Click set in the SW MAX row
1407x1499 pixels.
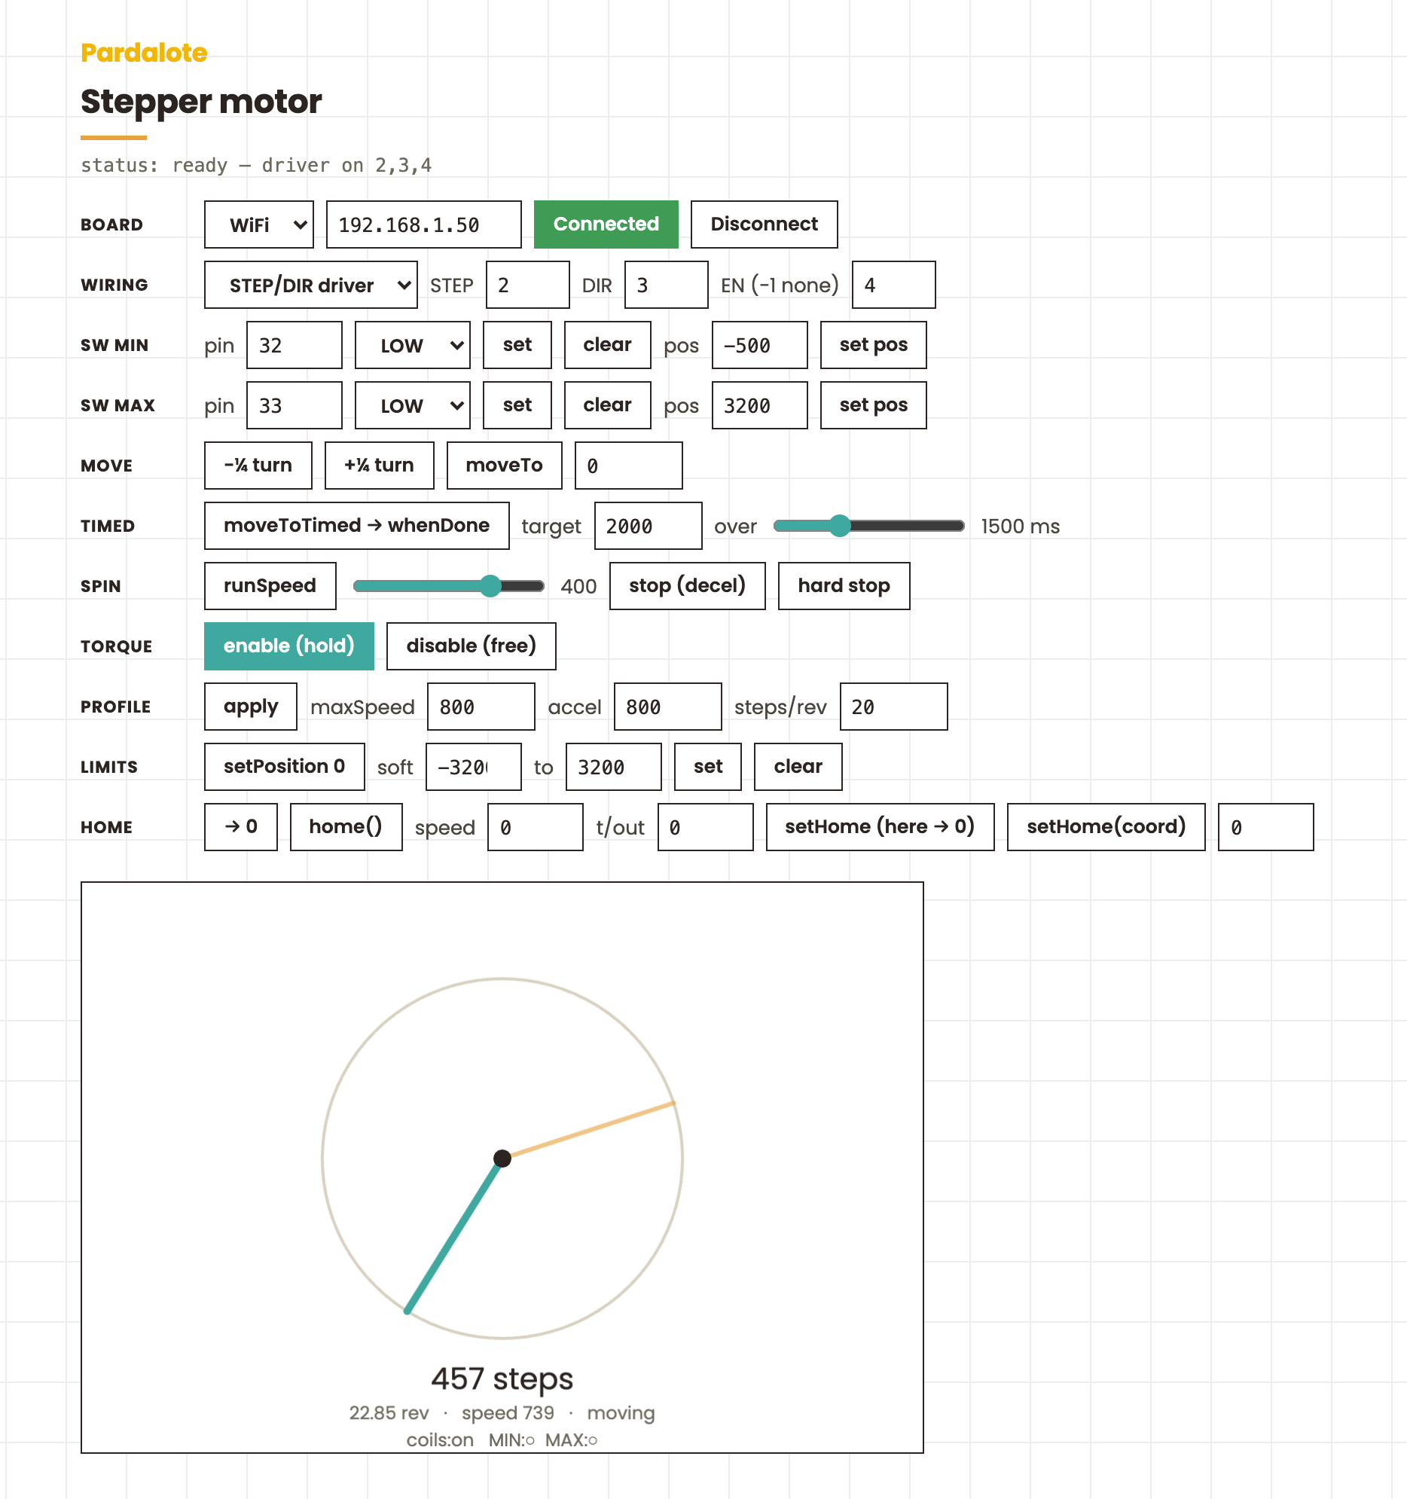[x=517, y=406]
